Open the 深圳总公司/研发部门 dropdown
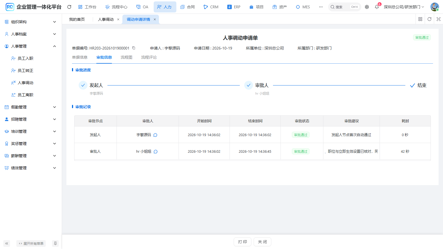Screen dimensions: 443x249 (x=404, y=7)
